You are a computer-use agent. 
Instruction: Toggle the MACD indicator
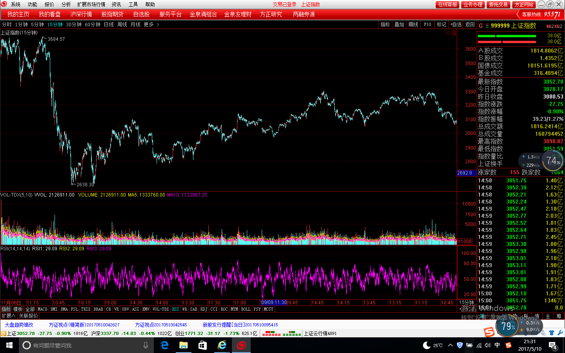42,309
